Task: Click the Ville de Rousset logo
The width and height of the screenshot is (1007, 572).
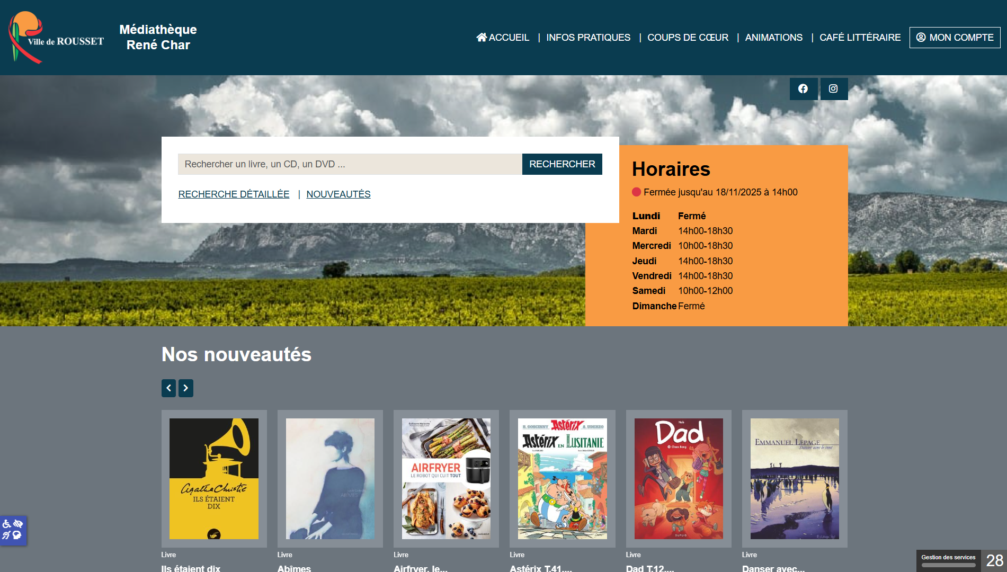Action: (x=56, y=38)
